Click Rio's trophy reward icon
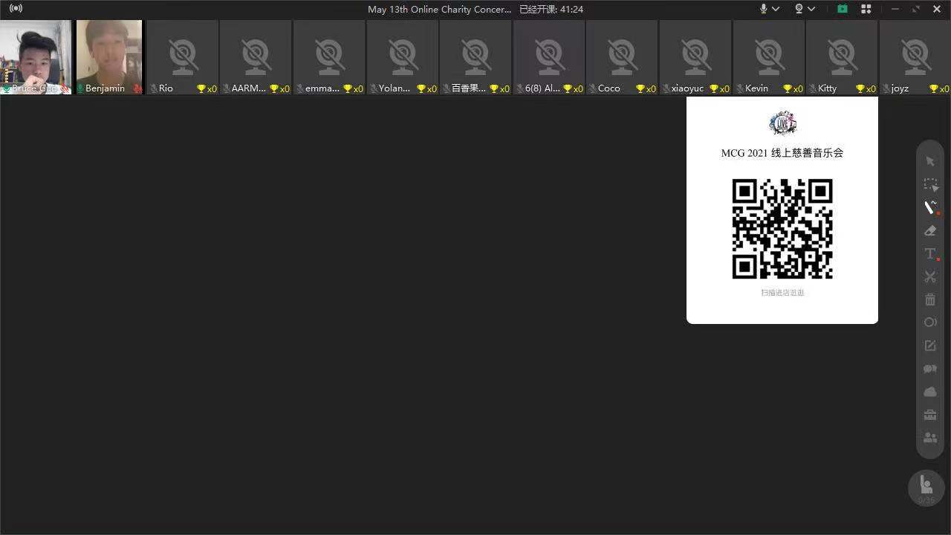Screen dimensions: 951x535 pos(201,88)
